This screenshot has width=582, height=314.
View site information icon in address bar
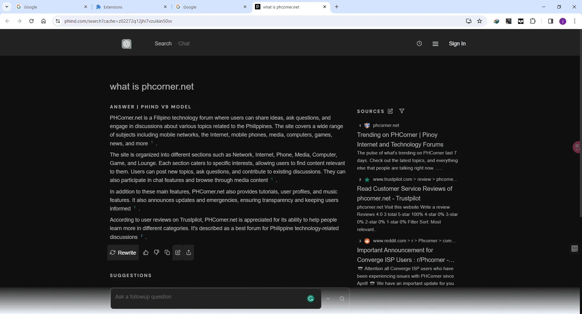(58, 21)
